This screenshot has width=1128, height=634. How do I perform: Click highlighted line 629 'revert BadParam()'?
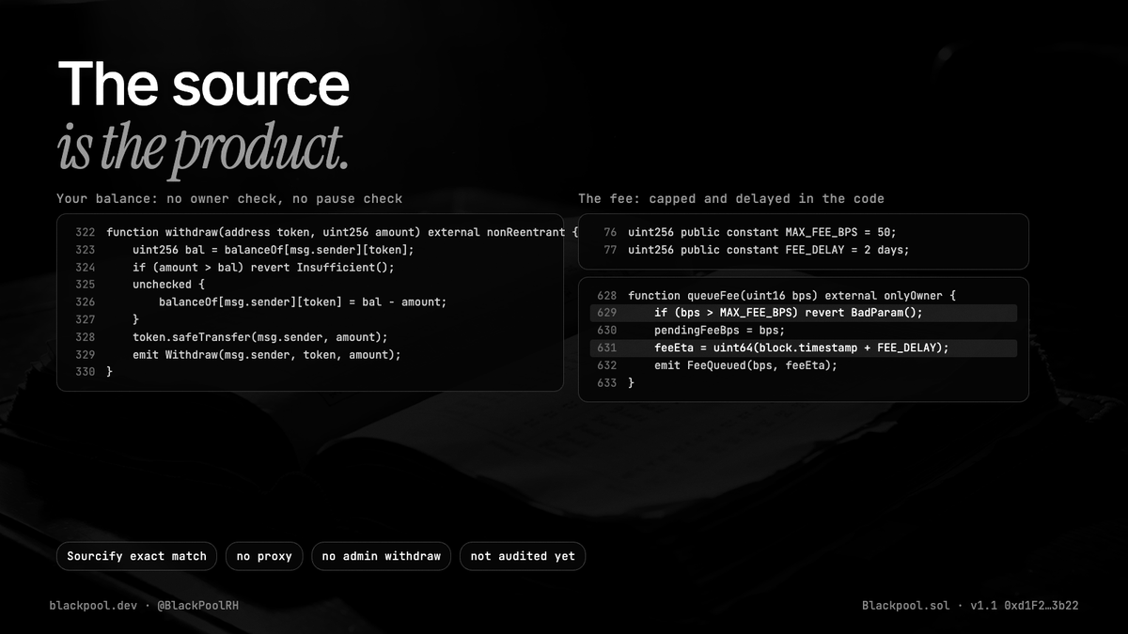(x=803, y=313)
